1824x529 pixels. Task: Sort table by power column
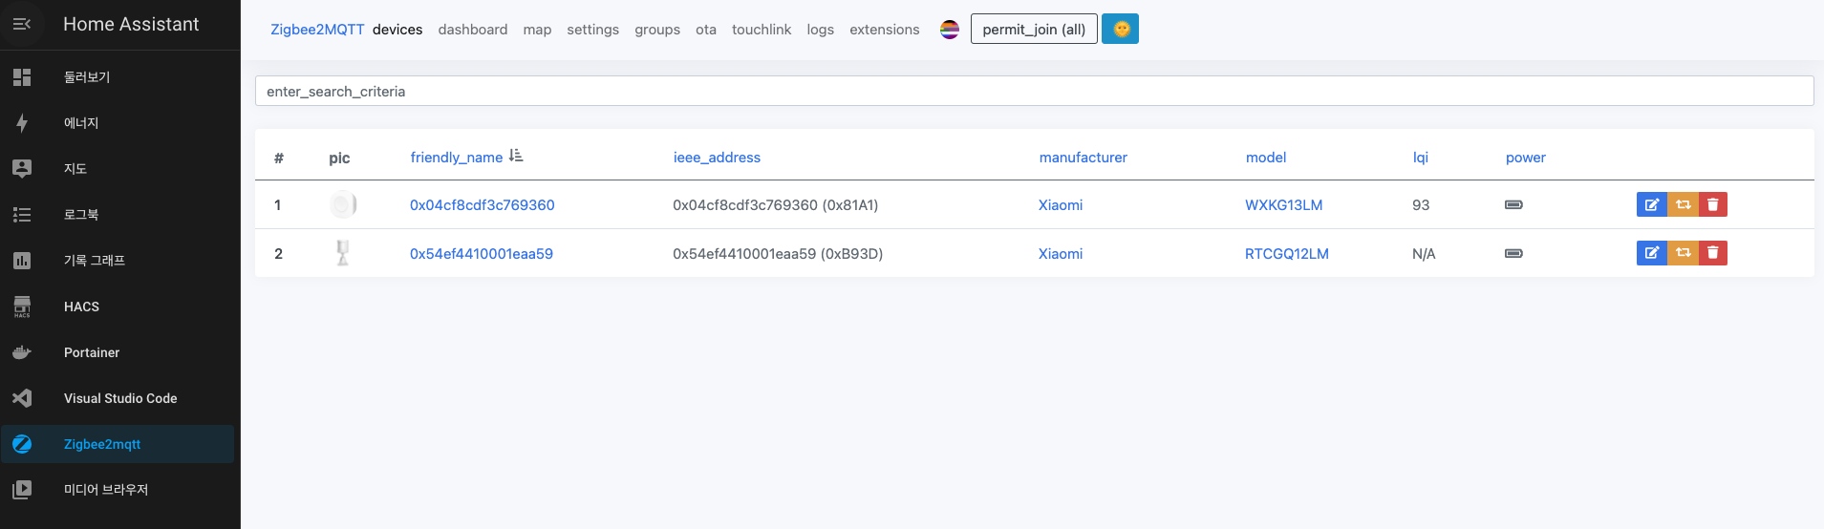[1526, 158]
